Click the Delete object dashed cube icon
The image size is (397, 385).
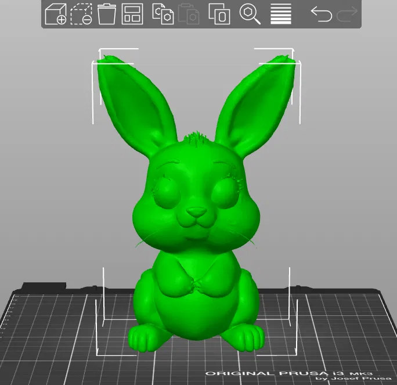[81, 14]
